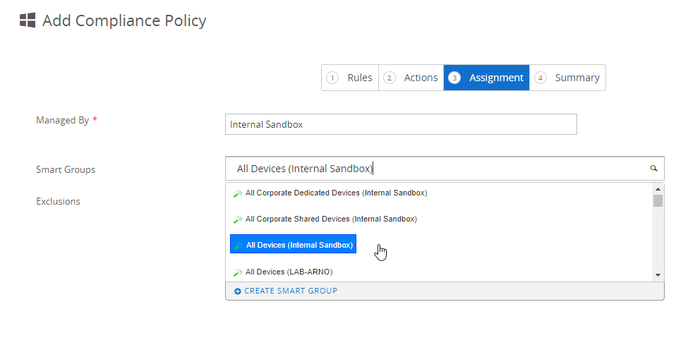Click smart group icon for All Corporate Shared Devices
This screenshot has width=700, height=338.
click(238, 219)
